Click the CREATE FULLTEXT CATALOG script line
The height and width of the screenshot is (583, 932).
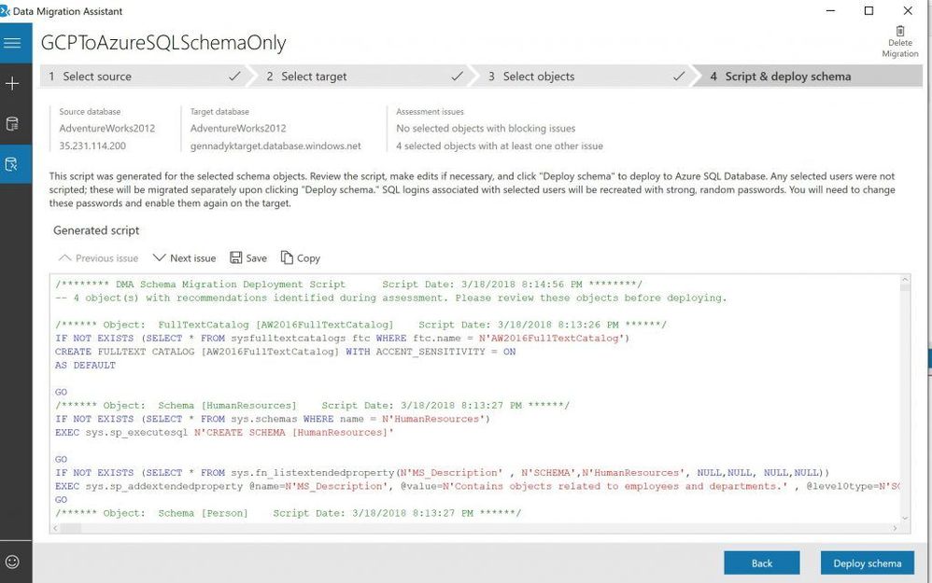286,352
